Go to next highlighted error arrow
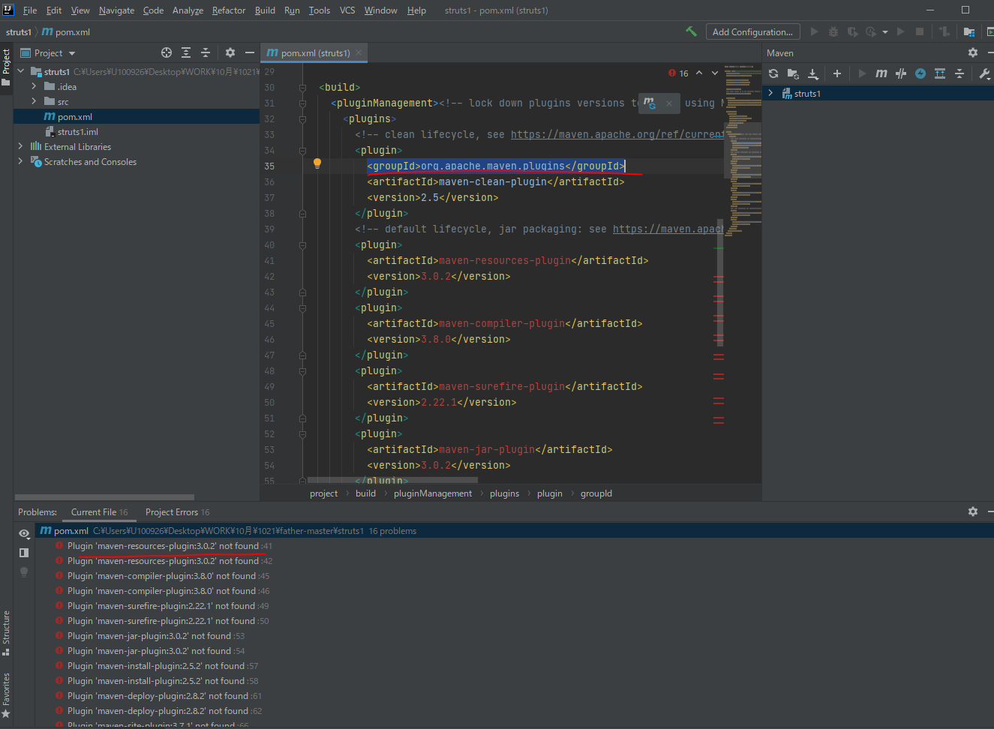This screenshot has width=994, height=729. coord(715,73)
